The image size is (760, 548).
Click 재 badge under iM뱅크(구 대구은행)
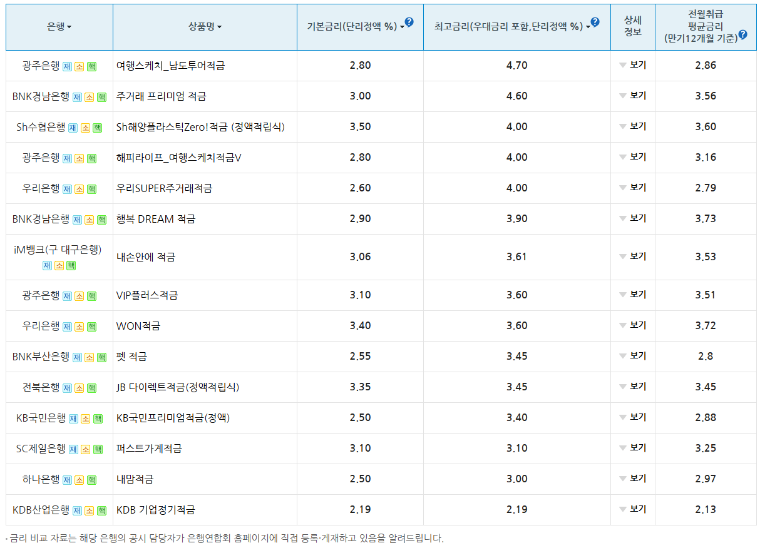[47, 265]
